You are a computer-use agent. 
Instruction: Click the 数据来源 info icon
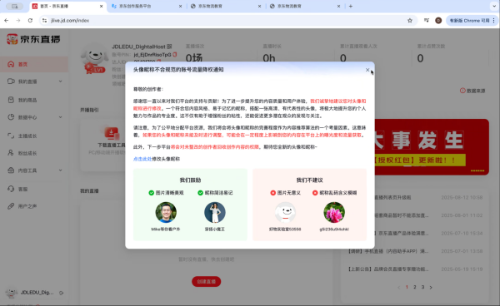(462, 91)
